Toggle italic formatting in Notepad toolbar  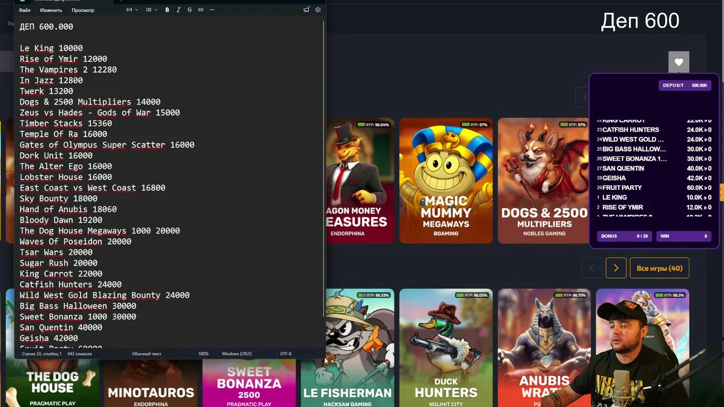point(178,10)
